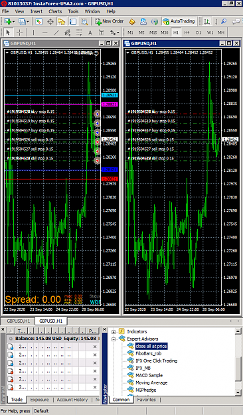Switch to D1 timeframe
This screenshot has height=415, width=243.
(x=199, y=33)
